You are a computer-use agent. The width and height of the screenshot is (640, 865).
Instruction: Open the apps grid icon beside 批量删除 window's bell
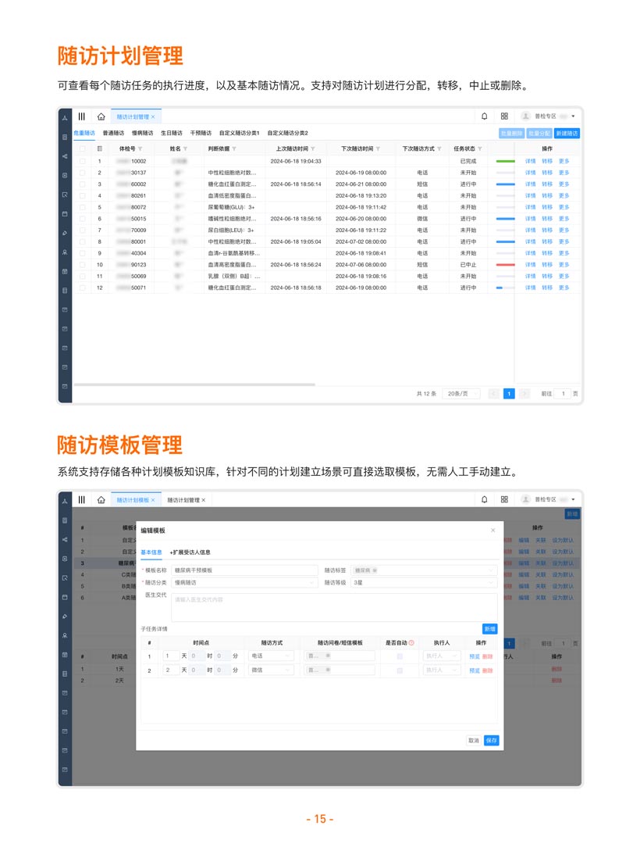[x=504, y=116]
